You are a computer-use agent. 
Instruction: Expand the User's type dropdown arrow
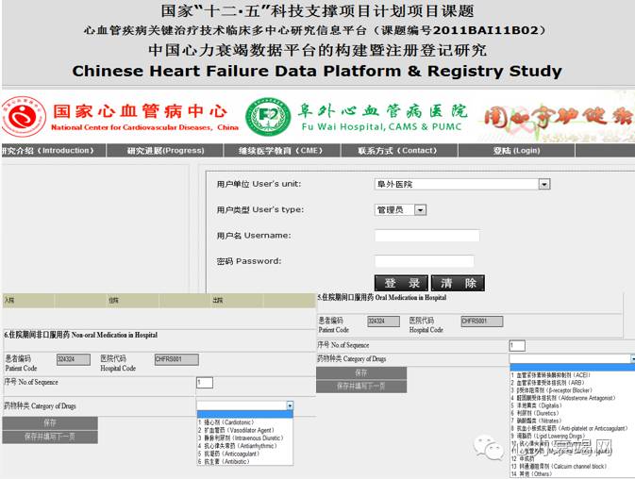pyautogui.click(x=421, y=210)
